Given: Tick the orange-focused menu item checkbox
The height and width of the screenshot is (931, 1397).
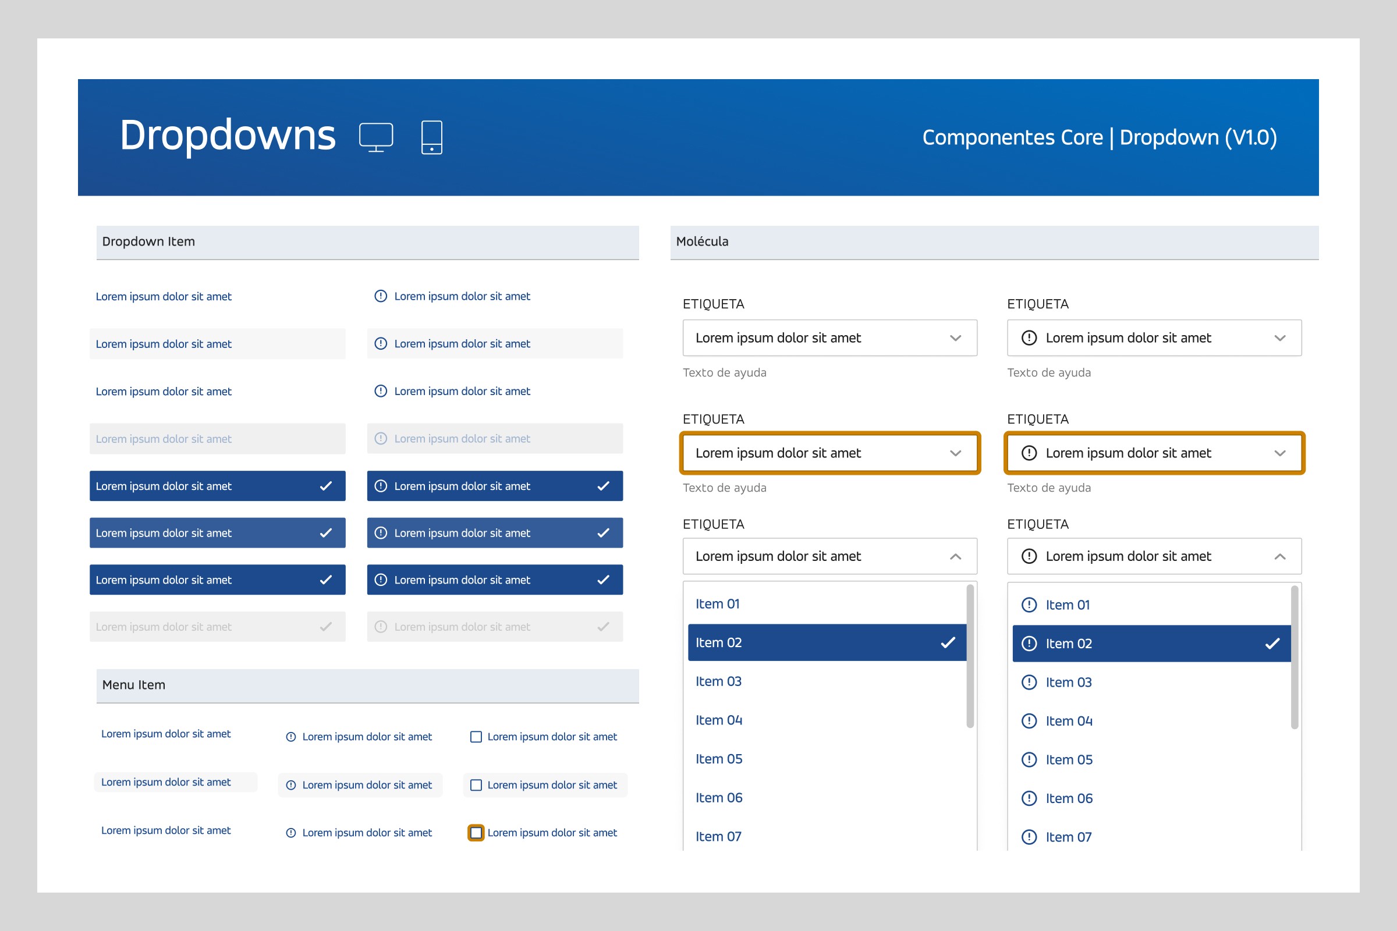Looking at the screenshot, I should (x=476, y=833).
